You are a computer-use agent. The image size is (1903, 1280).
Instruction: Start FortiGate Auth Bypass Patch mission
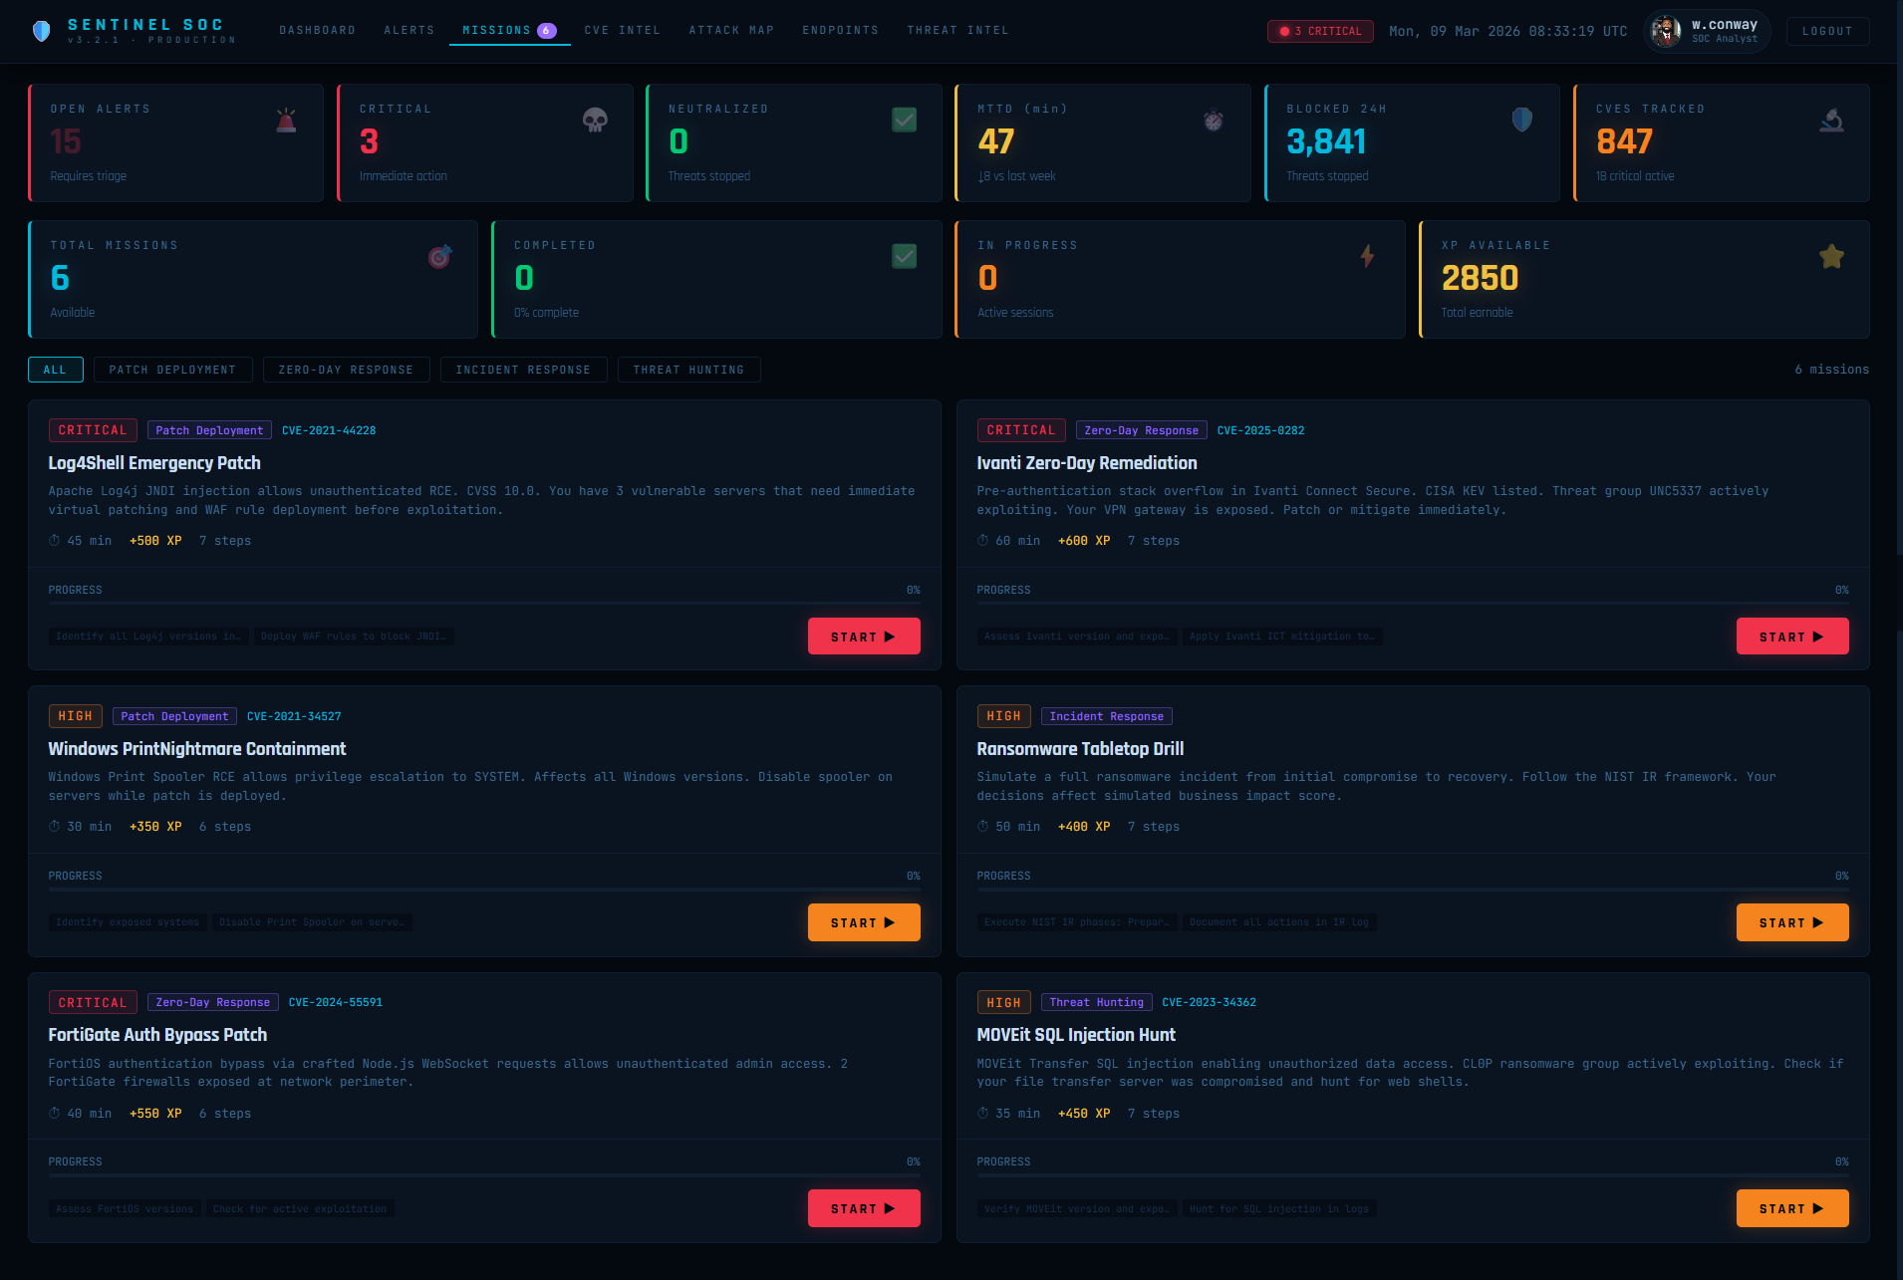point(864,1208)
